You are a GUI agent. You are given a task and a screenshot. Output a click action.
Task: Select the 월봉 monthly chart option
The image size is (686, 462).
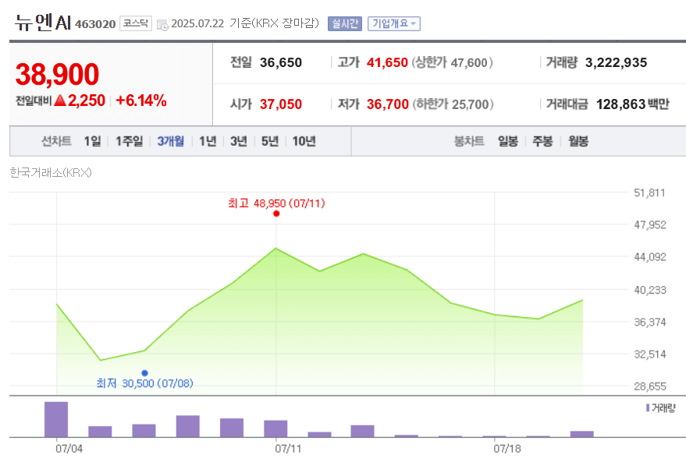click(577, 139)
